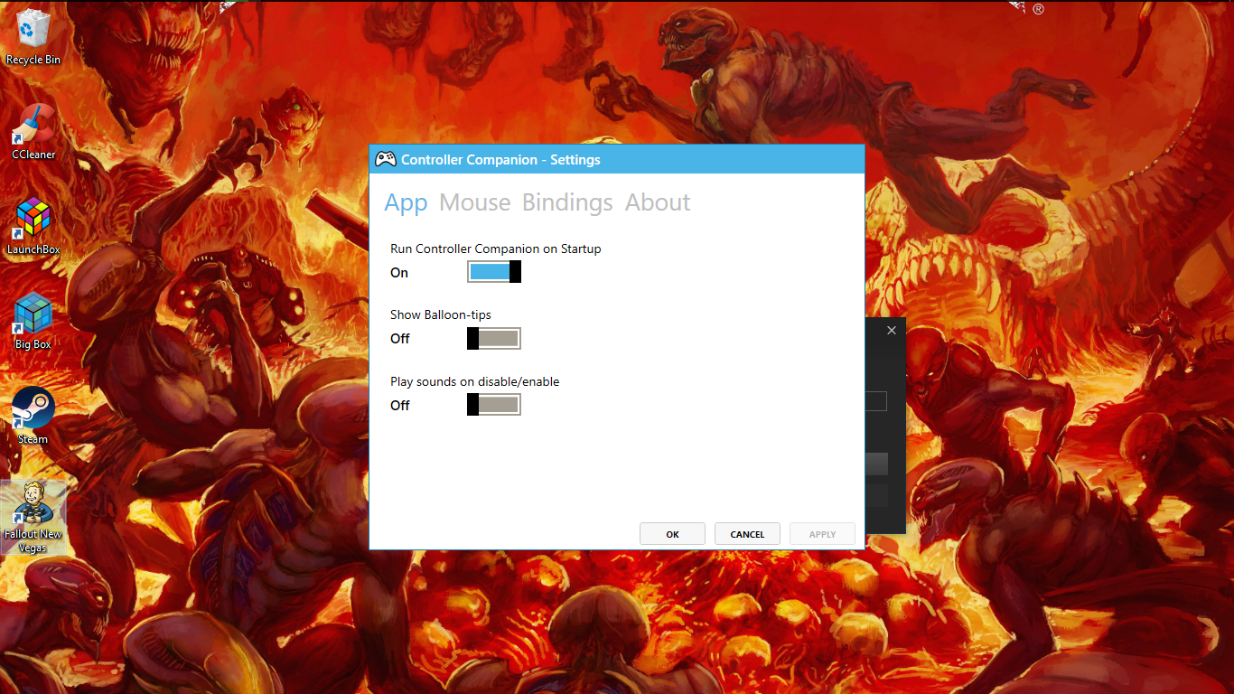
Task: Click the 'Play sounds on disable/enable' label
Action: point(475,381)
